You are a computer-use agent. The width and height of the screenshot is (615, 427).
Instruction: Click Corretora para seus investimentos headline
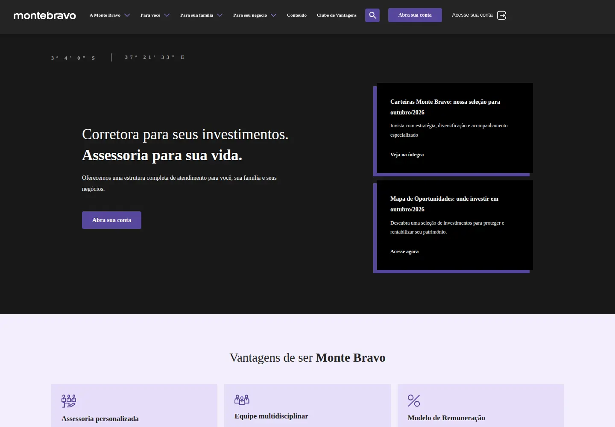click(x=185, y=135)
